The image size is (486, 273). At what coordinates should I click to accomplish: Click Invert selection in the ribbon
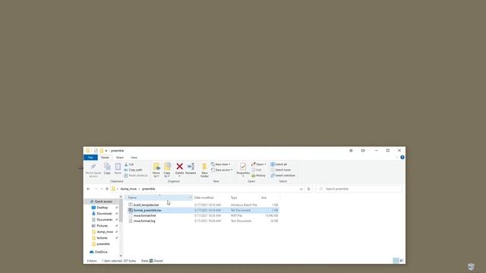[282, 175]
